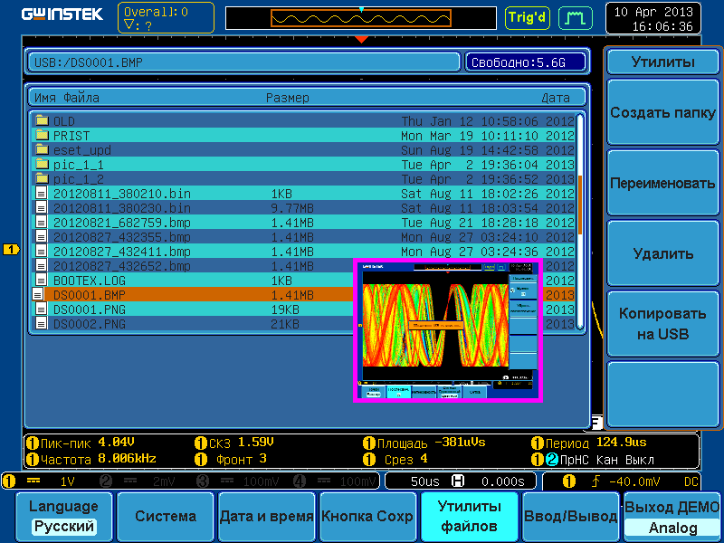Open the Система menu
724x543 pixels.
pyautogui.click(x=166, y=517)
